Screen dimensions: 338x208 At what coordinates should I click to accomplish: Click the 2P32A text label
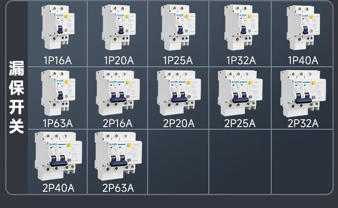[x=303, y=124]
